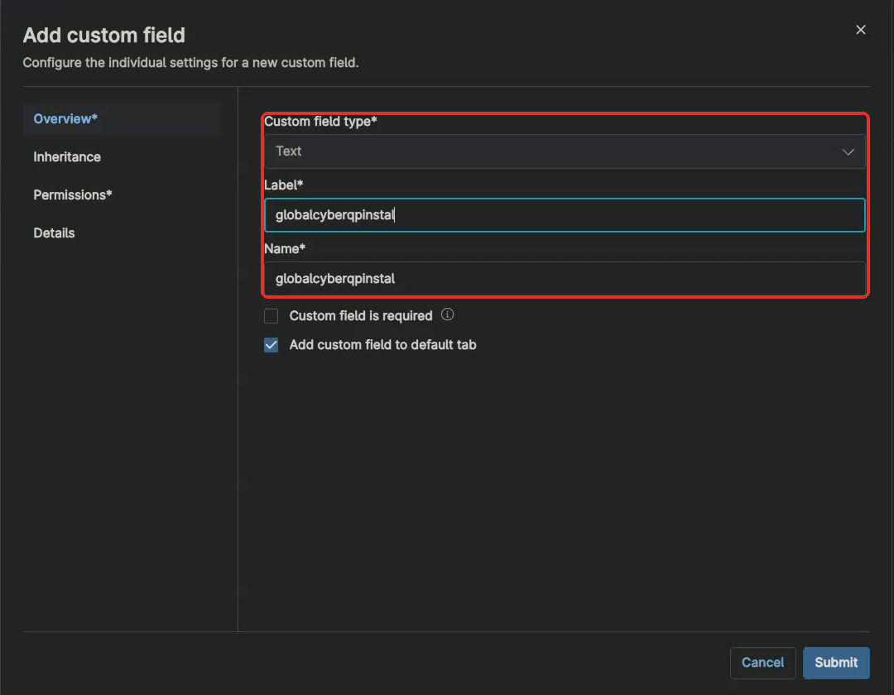Click the 'Custom field is required' label text
The image size is (894, 695).
[x=361, y=315]
